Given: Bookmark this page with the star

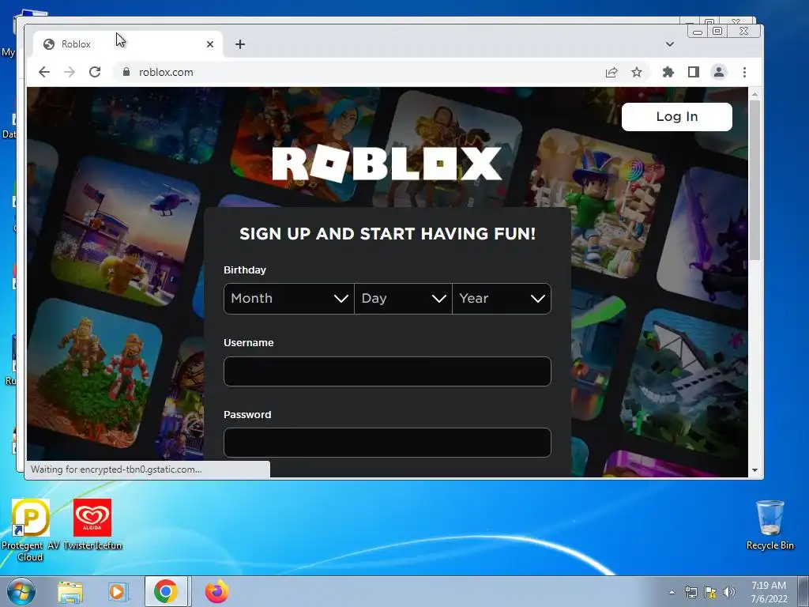Looking at the screenshot, I should (x=637, y=72).
